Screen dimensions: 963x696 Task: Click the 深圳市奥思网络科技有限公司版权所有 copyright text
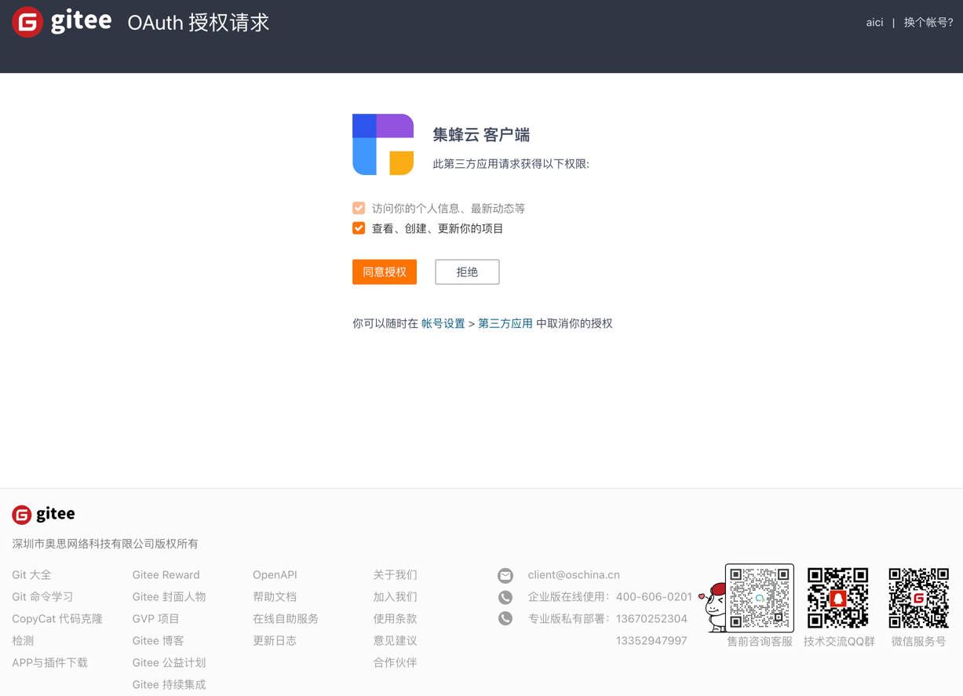click(105, 544)
